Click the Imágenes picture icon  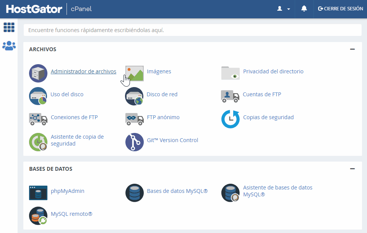(x=135, y=73)
